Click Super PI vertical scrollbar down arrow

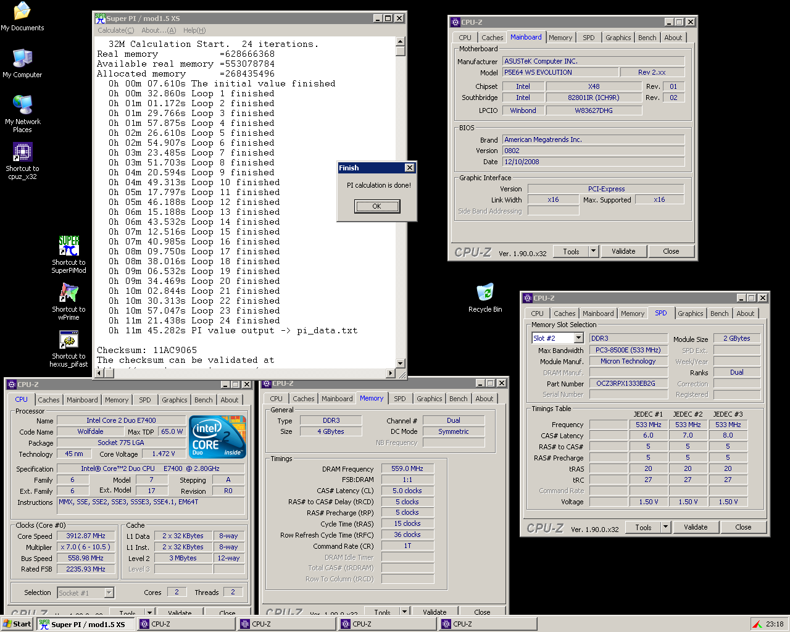coord(401,364)
